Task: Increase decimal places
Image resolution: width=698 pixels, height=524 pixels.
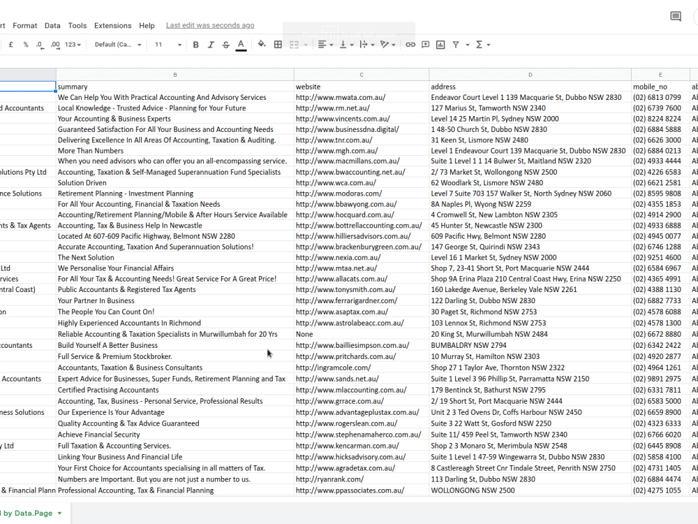Action: click(x=55, y=45)
